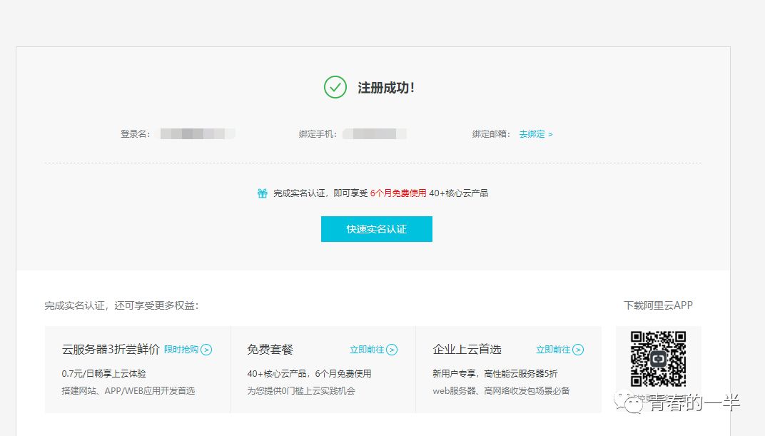765x436 pixels.
Task: Click the 注册成功! heading
Action: 386,88
